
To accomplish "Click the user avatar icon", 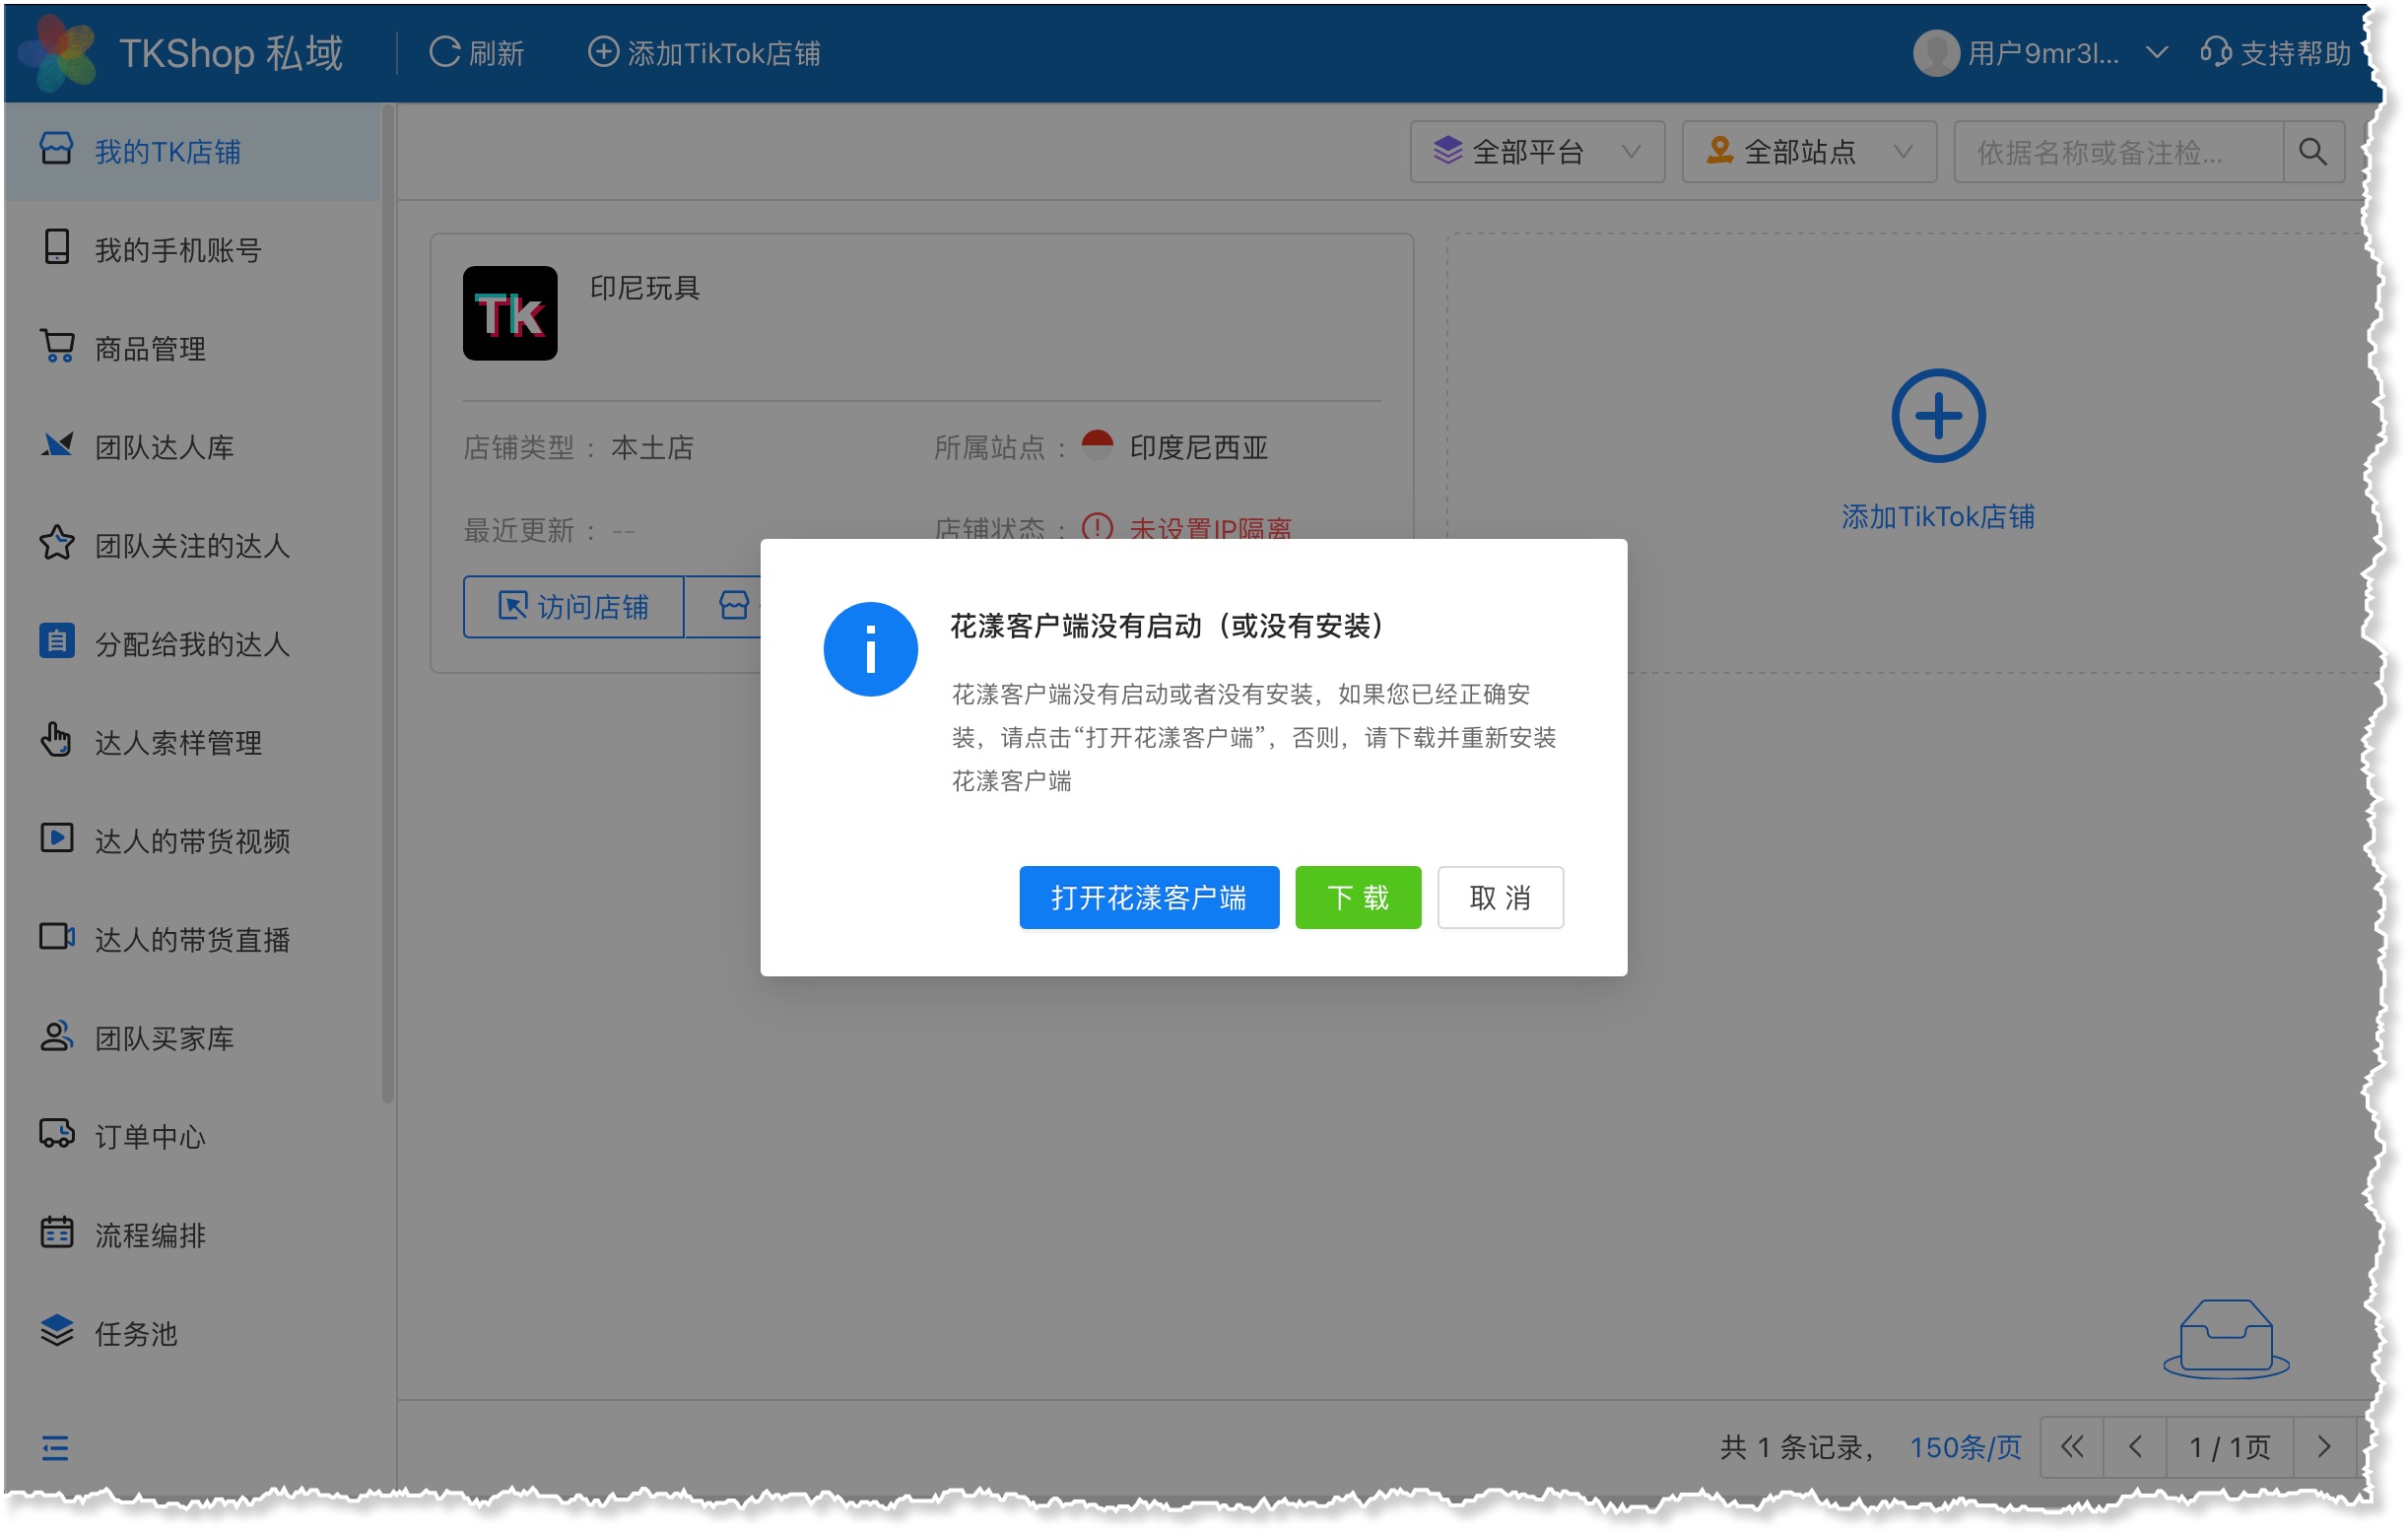I will click(x=1935, y=53).
